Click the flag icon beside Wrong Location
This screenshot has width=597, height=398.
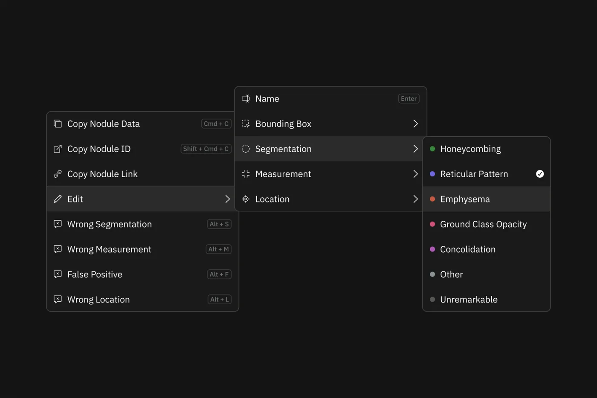coord(58,300)
